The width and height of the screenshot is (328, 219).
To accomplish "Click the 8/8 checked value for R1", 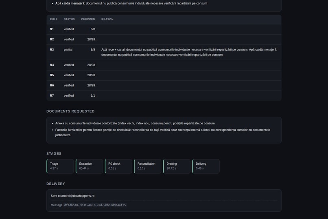I will (x=93, y=29).
